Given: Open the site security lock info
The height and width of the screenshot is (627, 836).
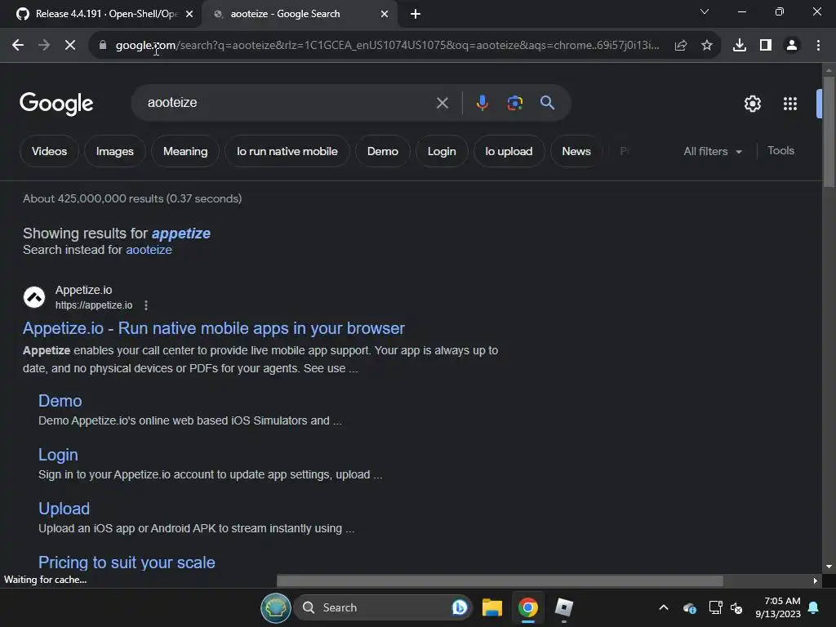Looking at the screenshot, I should click(x=103, y=46).
